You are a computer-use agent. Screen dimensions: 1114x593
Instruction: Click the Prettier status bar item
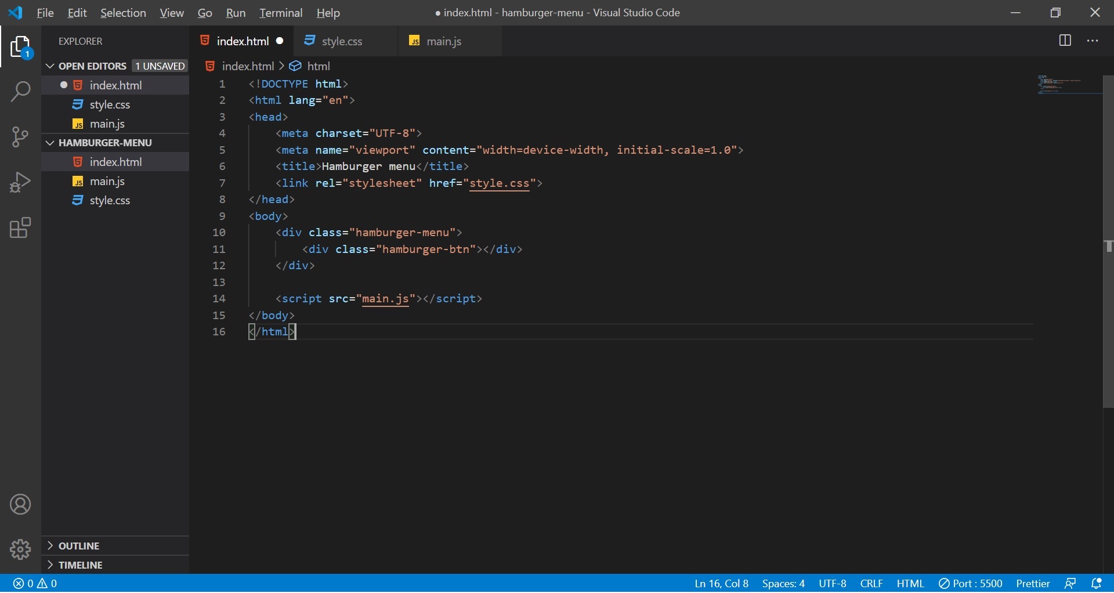pos(1033,584)
